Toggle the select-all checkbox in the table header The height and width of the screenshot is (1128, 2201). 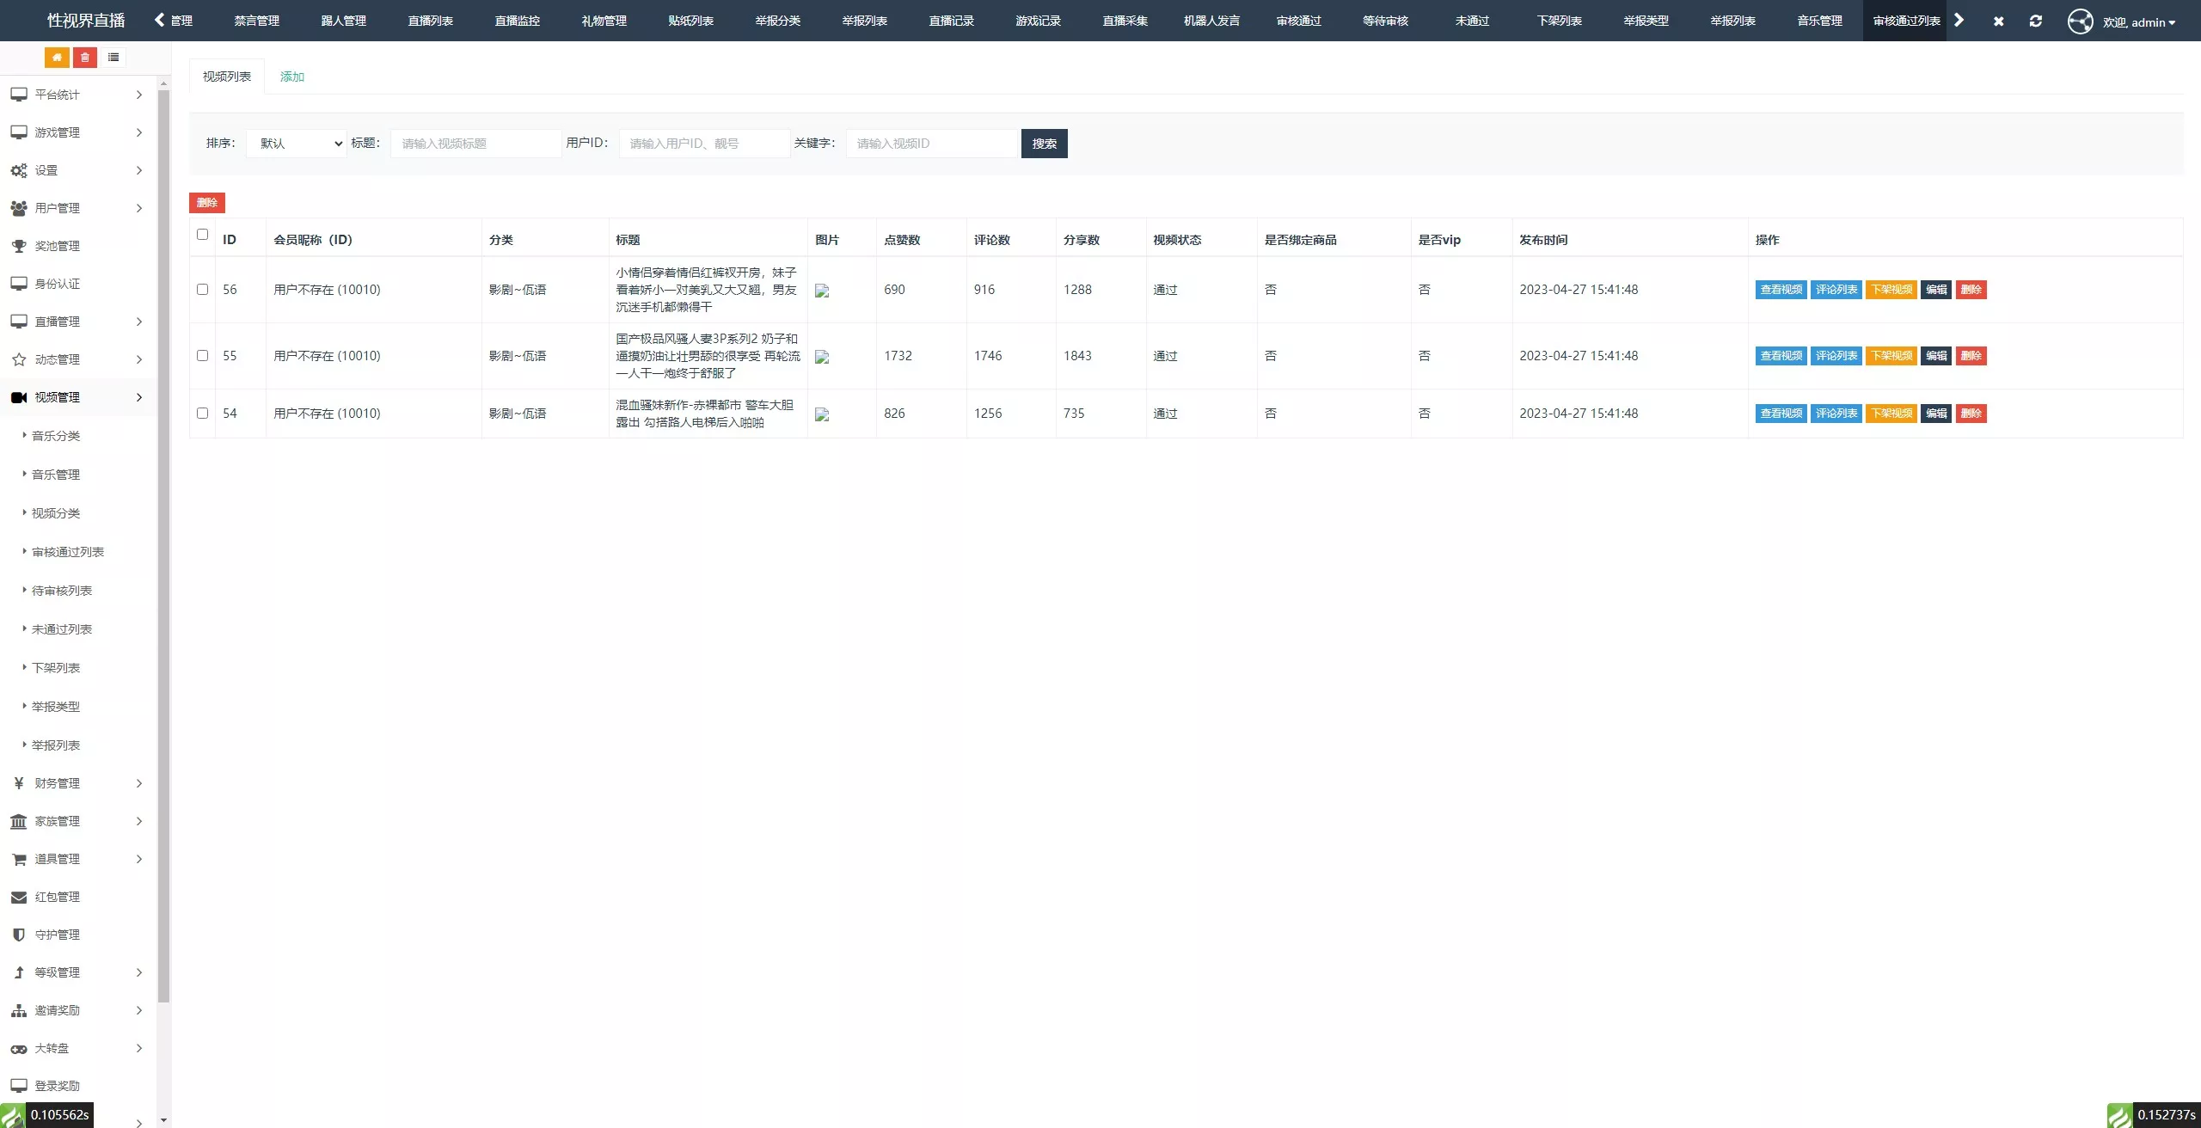pos(203,235)
